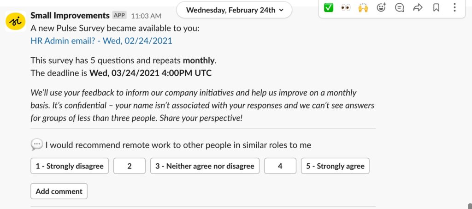
Task: Open the add reaction emoji picker
Action: [x=381, y=8]
